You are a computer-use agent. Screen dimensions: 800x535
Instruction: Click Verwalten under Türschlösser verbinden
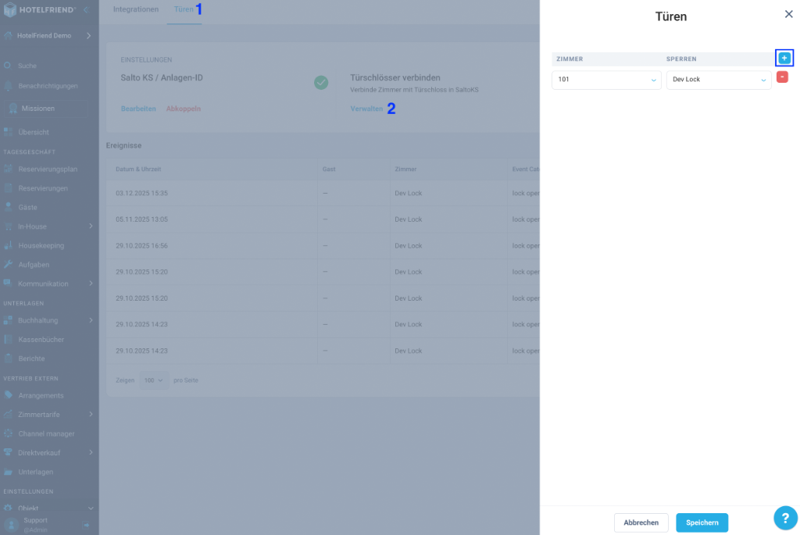(366, 109)
